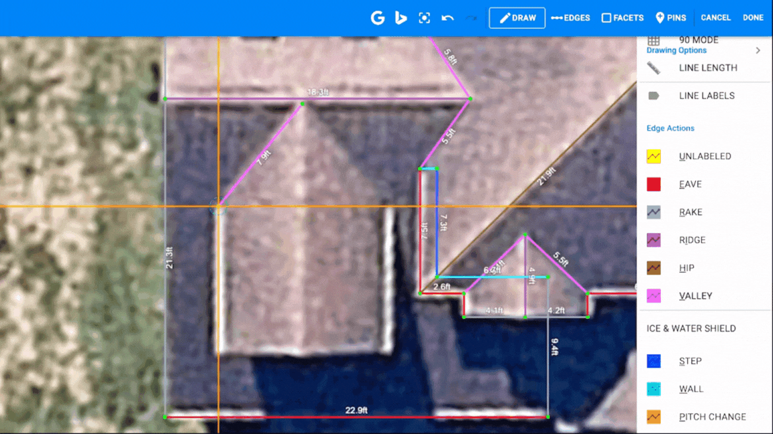773x434 pixels.
Task: Click the 90 Mode grid icon
Action: [x=654, y=40]
